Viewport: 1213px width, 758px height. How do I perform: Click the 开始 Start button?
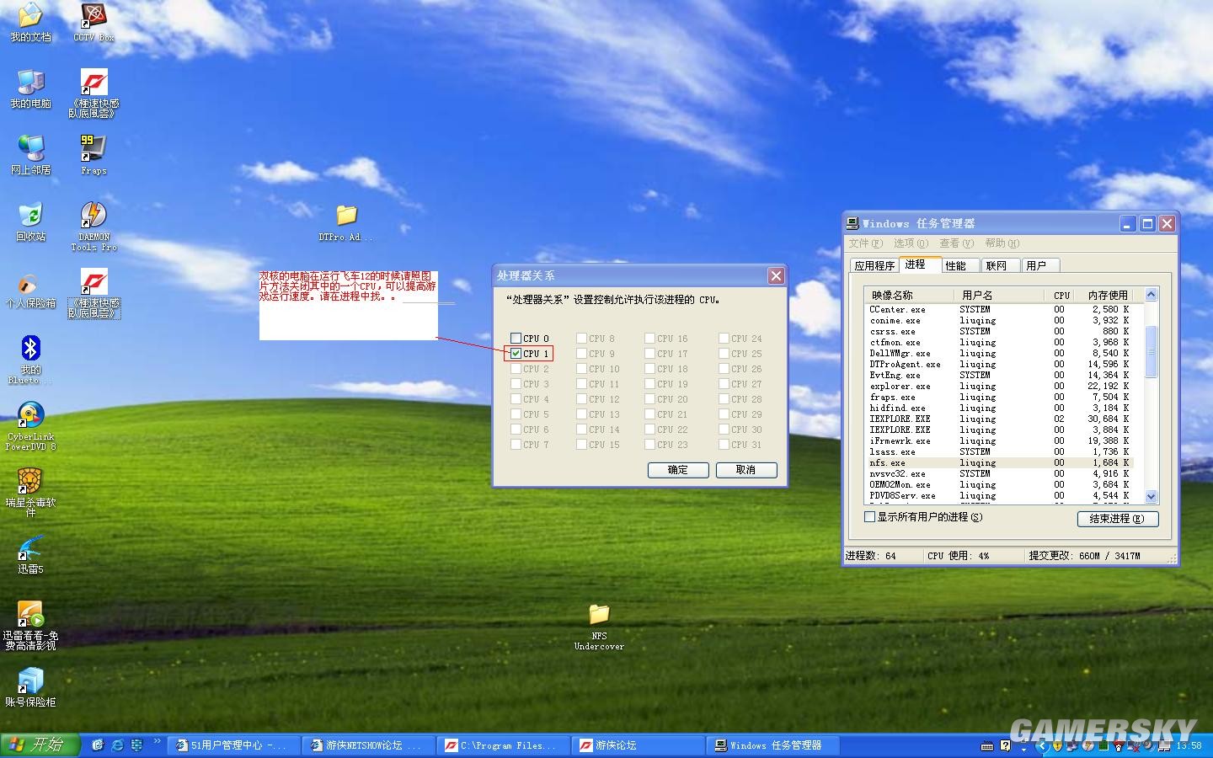(39, 745)
